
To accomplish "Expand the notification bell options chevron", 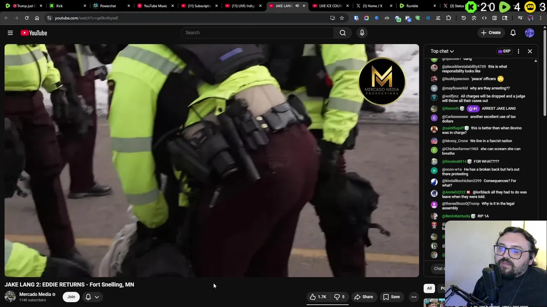I will tap(97, 297).
